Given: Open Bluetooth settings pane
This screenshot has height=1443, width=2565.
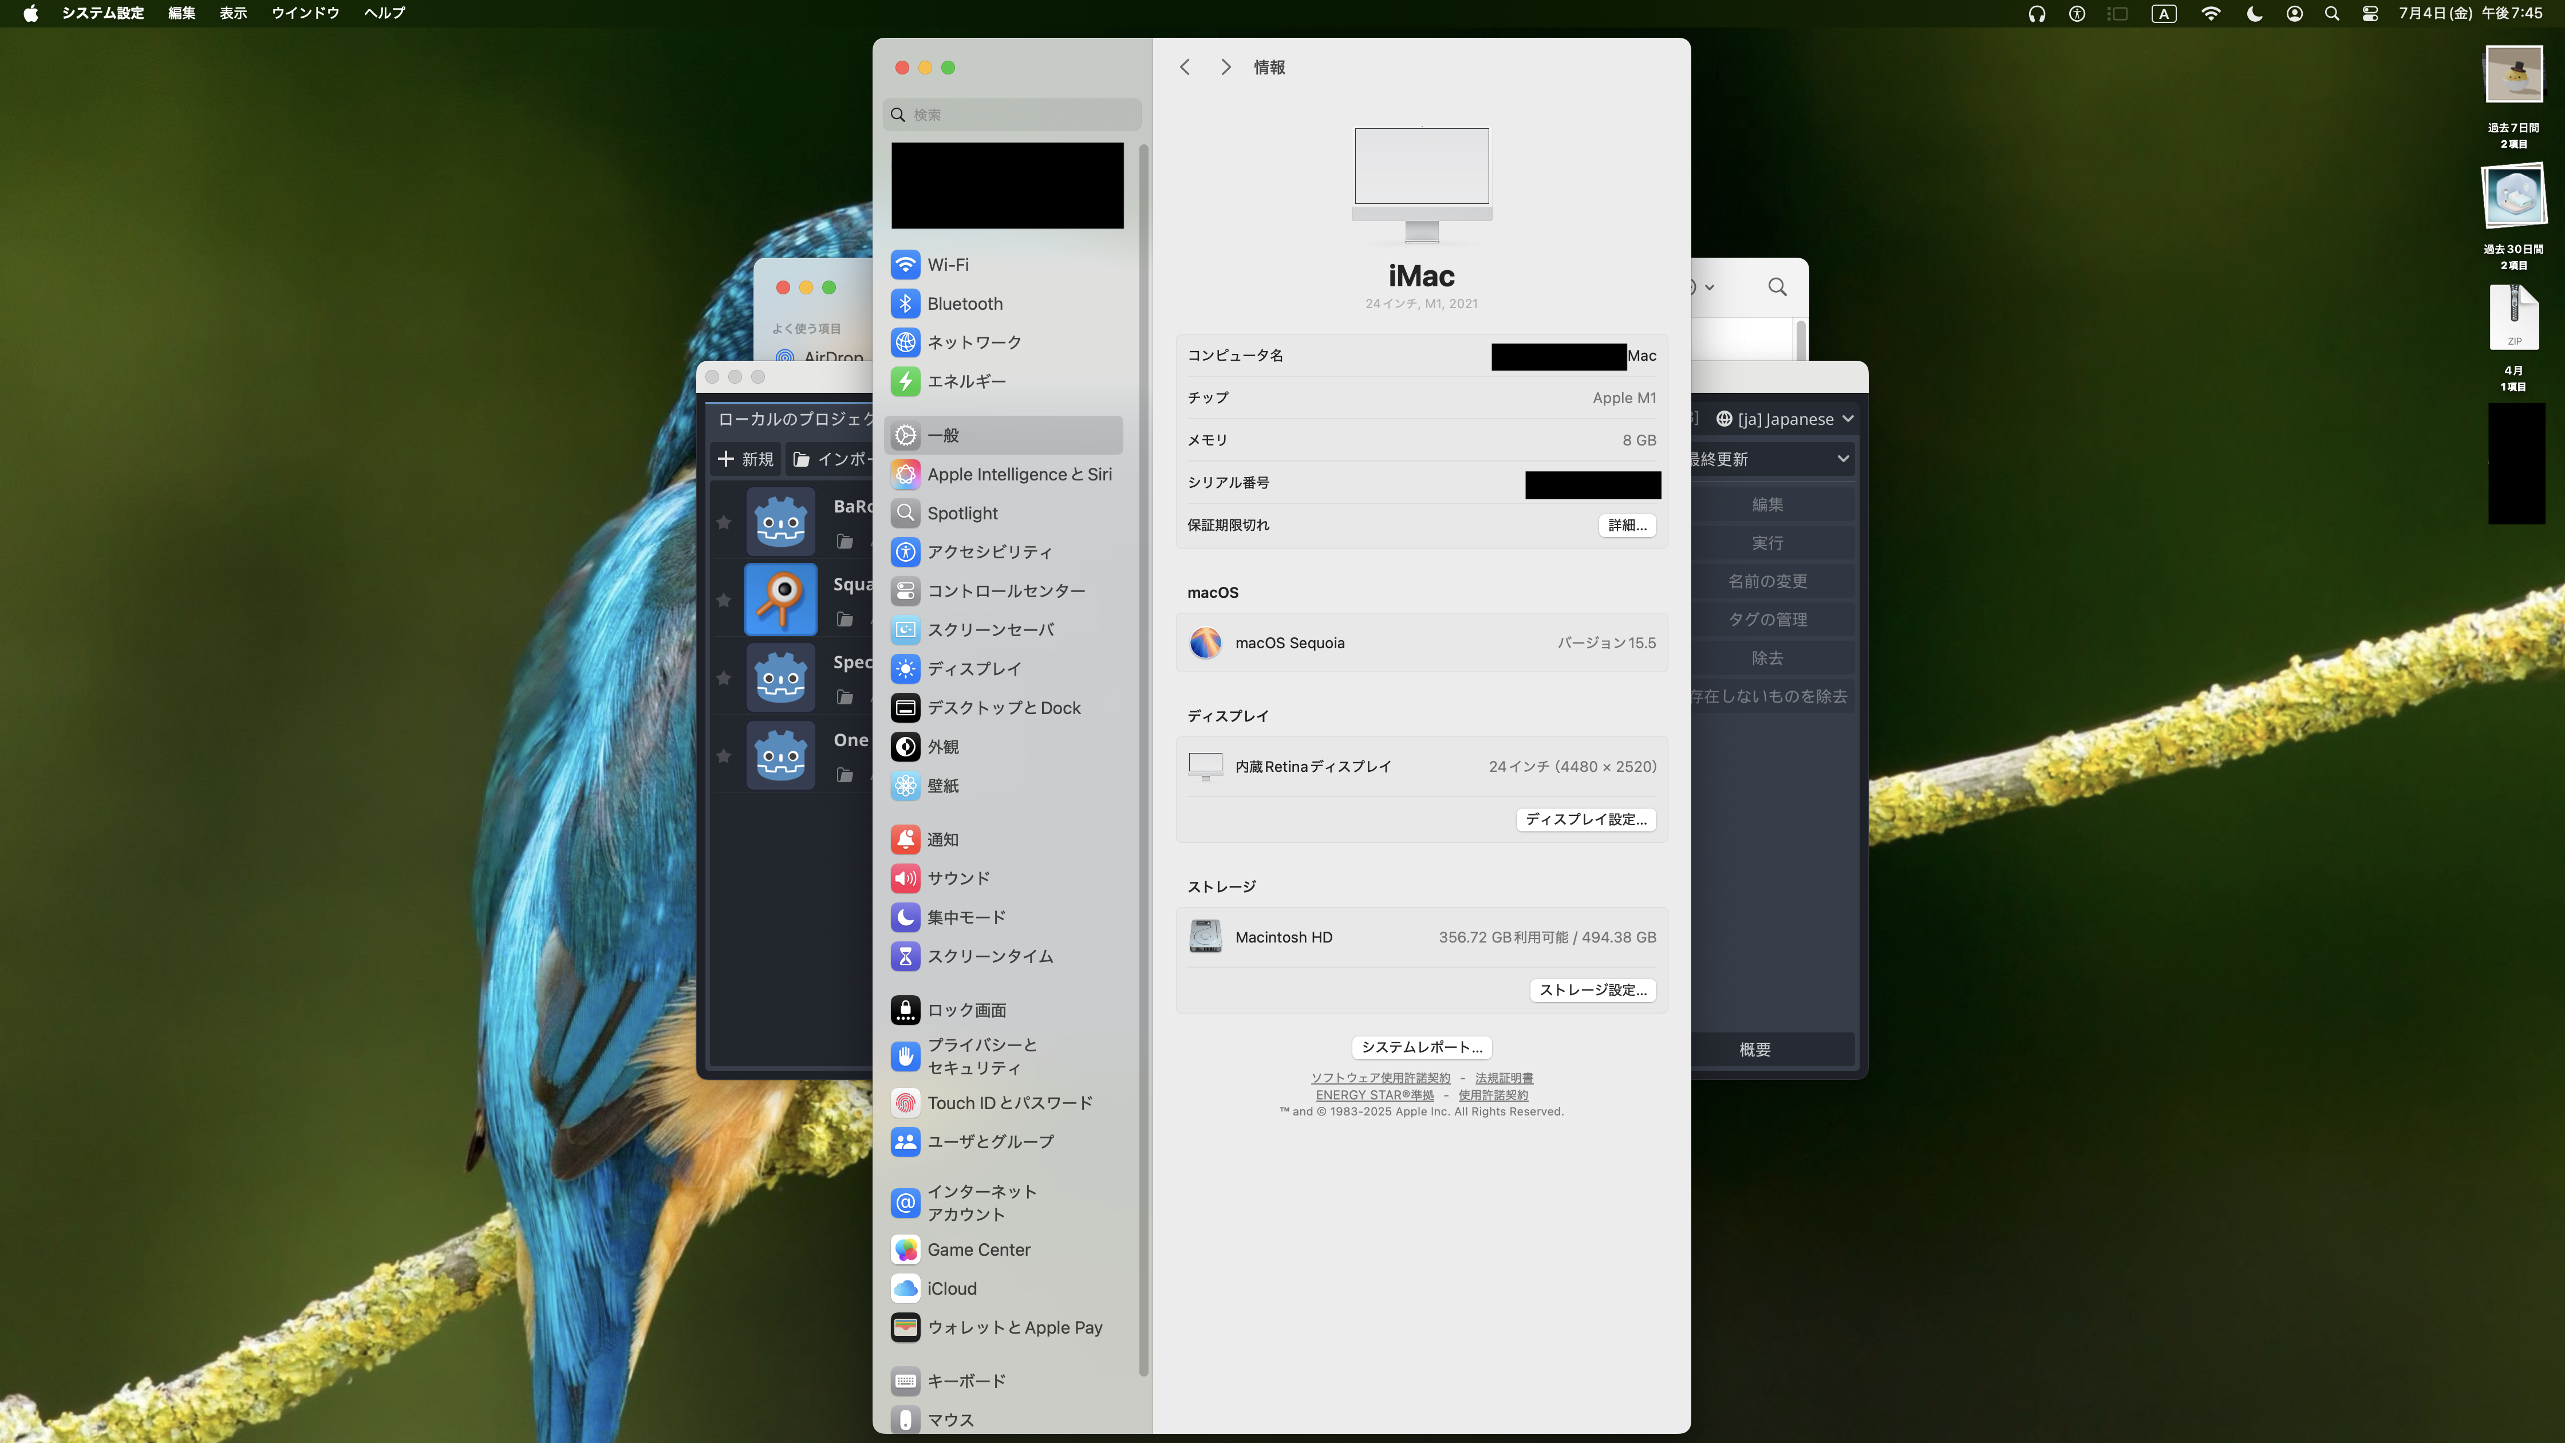Looking at the screenshot, I should pos(1004,303).
